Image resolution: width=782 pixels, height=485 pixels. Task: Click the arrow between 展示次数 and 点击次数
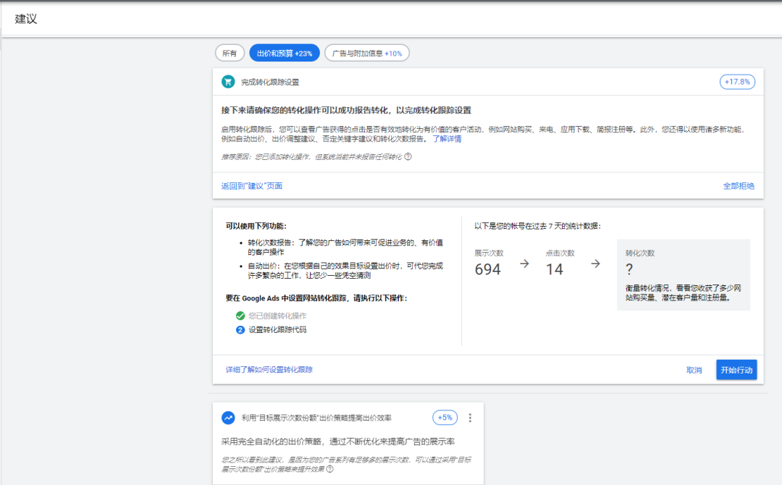(x=524, y=264)
